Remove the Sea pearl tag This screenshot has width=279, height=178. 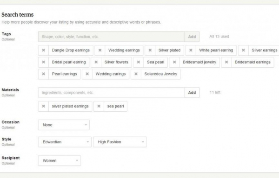[139, 62]
